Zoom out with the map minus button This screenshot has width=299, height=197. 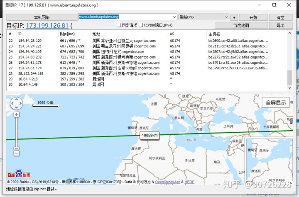point(16,153)
